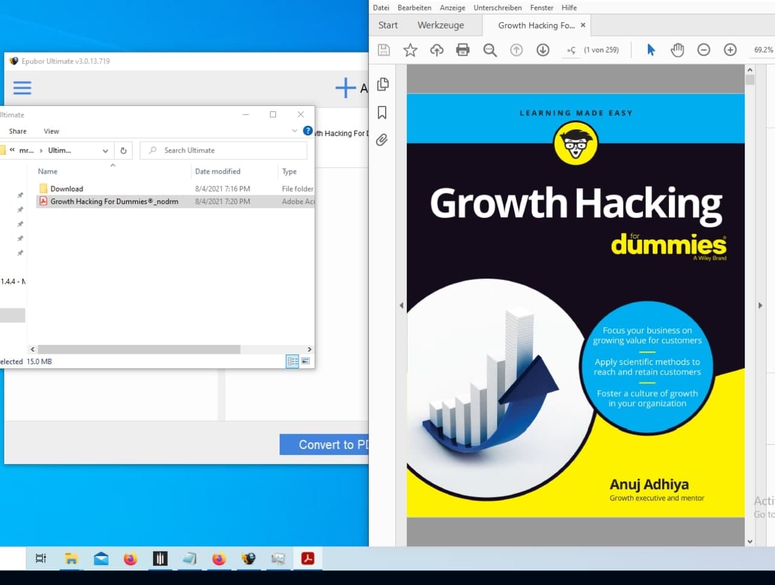Expand the address bar path dropdown
Screen dimensions: 775x585
[x=105, y=151]
